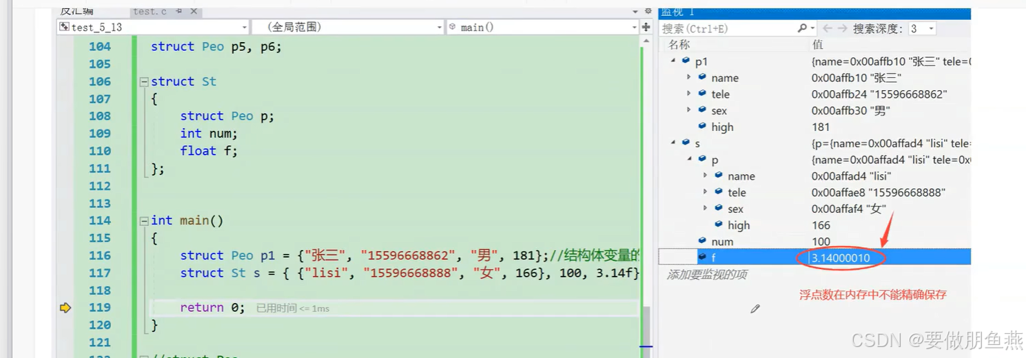This screenshot has width=1026, height=358.
Task: Collapse the int main() code block
Action: (144, 220)
